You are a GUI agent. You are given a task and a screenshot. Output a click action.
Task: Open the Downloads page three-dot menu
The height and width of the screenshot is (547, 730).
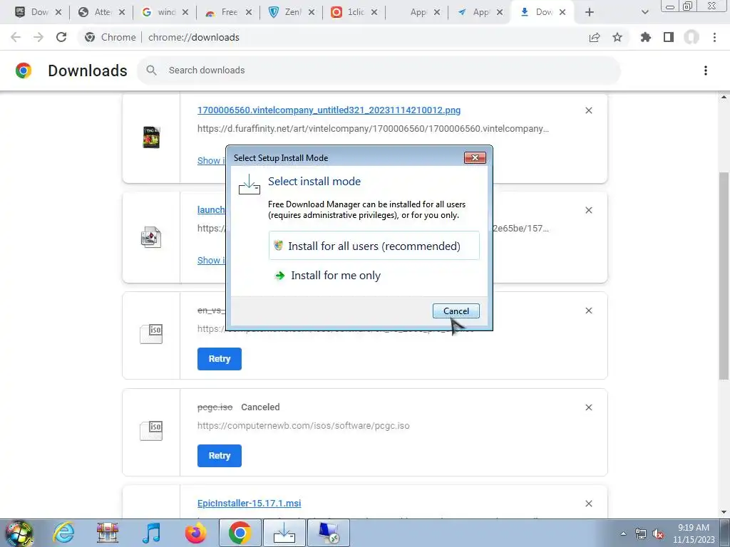pyautogui.click(x=705, y=71)
